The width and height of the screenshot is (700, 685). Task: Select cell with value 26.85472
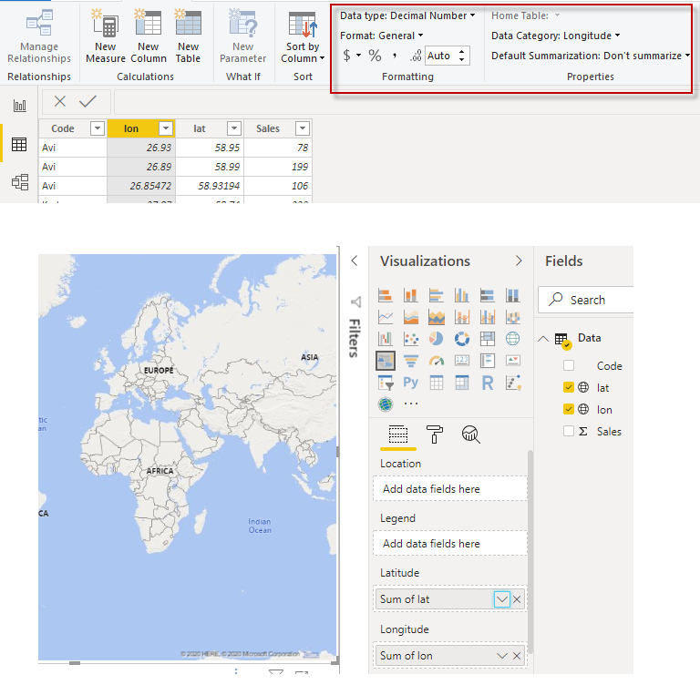click(141, 186)
